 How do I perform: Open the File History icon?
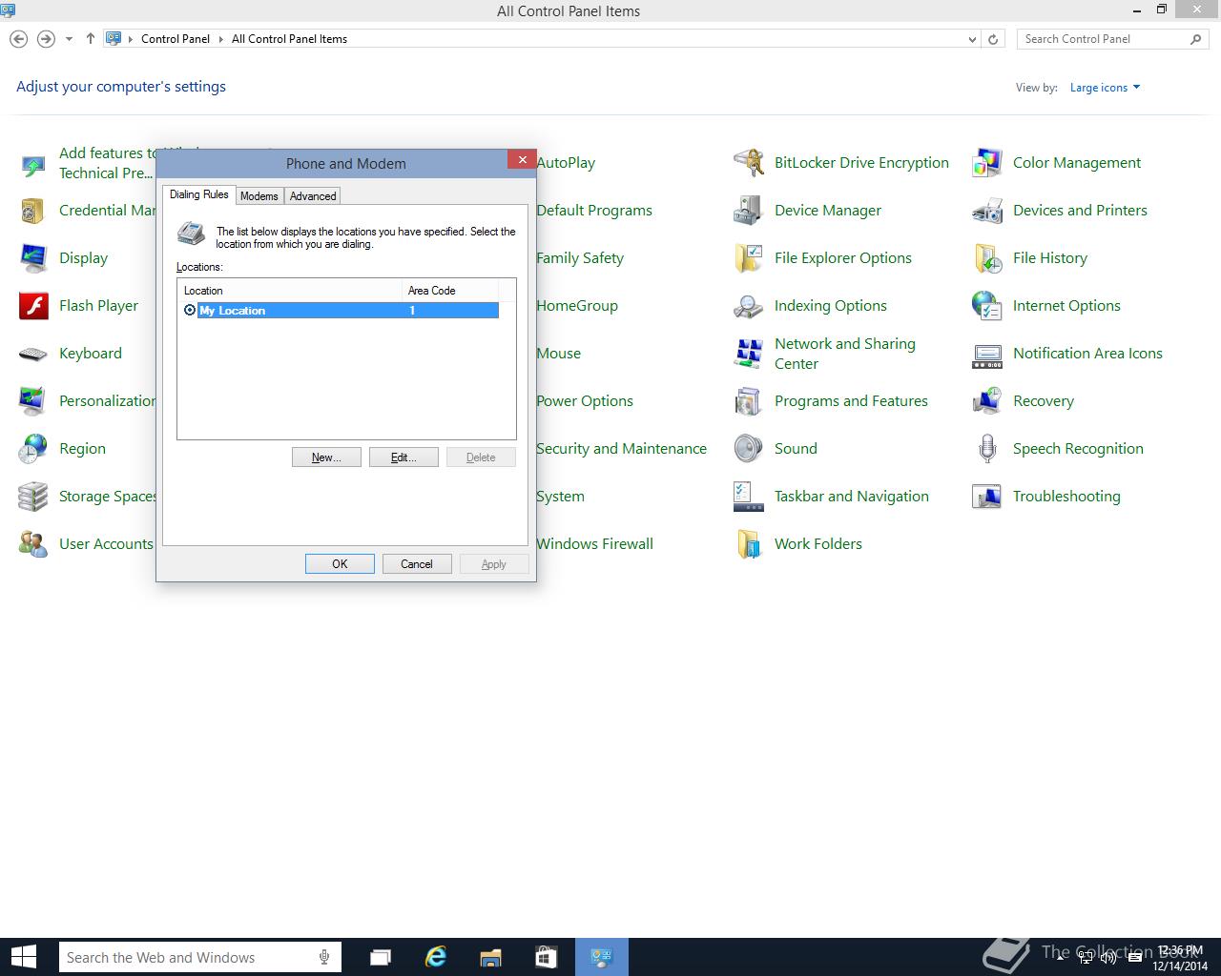(987, 258)
